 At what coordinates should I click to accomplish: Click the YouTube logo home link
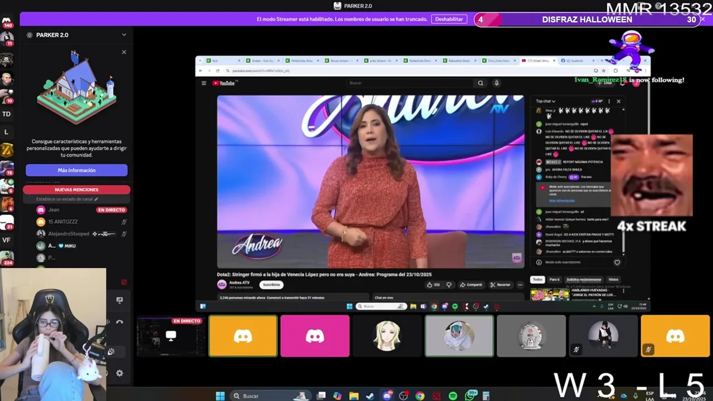point(224,83)
